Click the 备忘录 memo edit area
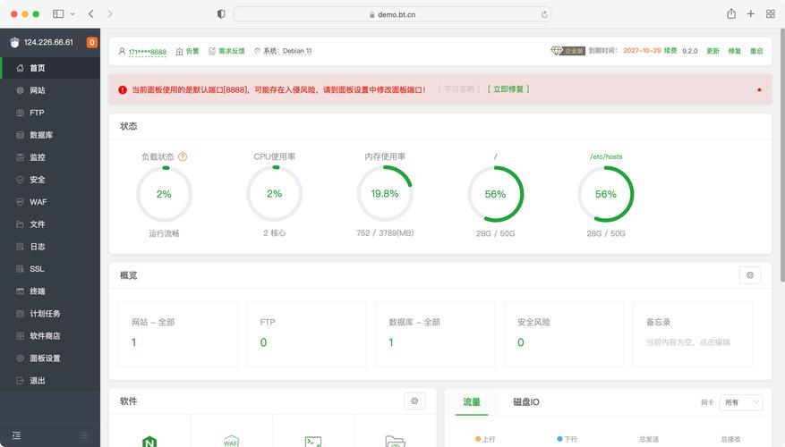 pyautogui.click(x=688, y=342)
